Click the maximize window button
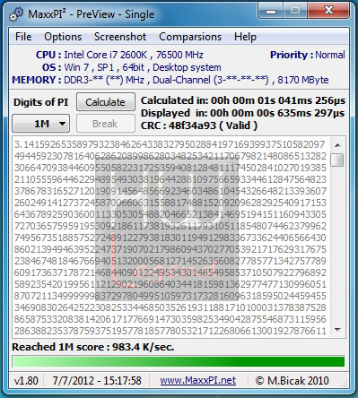The height and width of the screenshot is (398, 358). click(295, 12)
